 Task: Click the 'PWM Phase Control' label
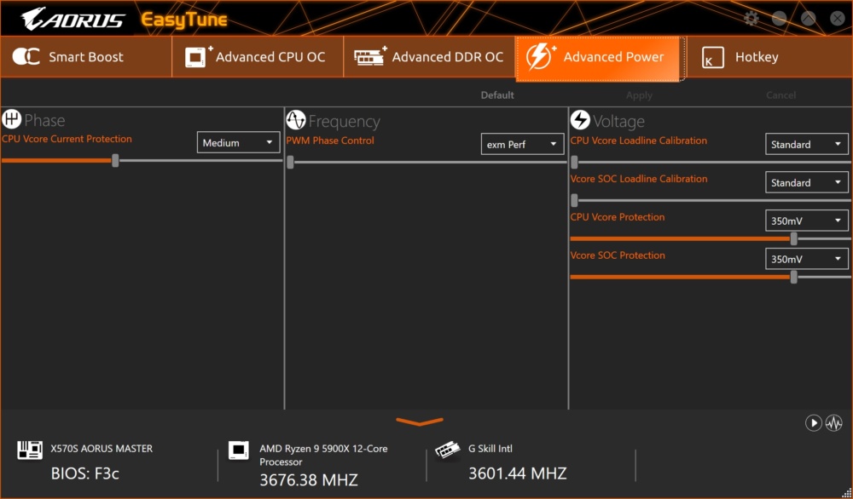pos(330,141)
